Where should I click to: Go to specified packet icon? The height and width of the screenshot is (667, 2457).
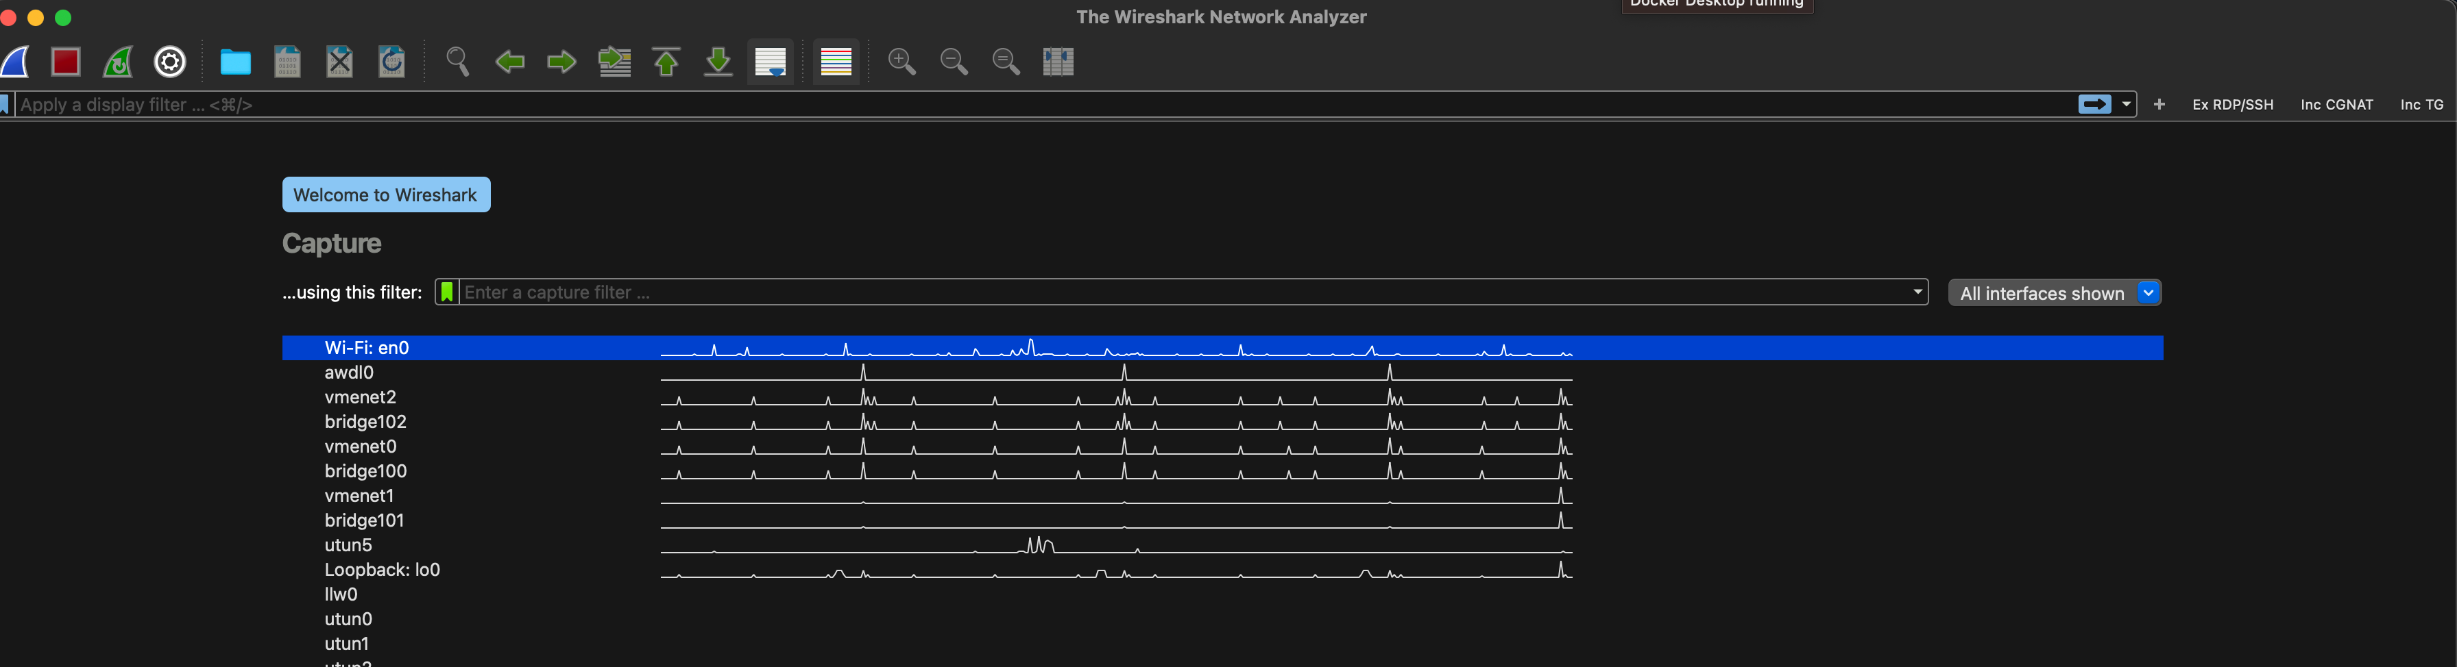614,62
